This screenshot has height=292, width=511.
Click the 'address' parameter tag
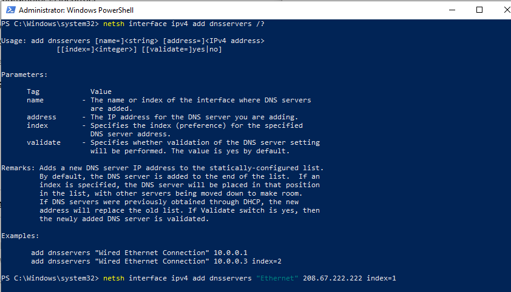coord(41,117)
